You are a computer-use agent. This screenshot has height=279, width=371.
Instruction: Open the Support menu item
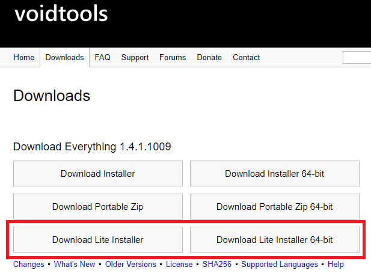(x=135, y=57)
